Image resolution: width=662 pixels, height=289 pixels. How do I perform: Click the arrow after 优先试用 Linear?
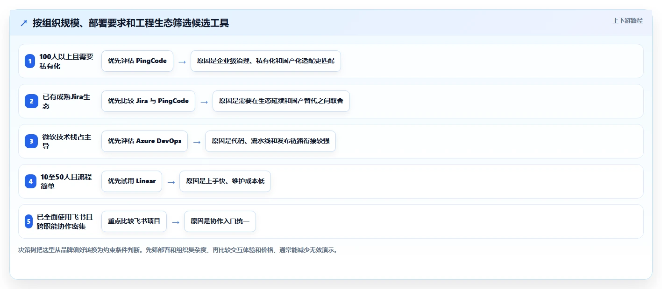coord(171,182)
